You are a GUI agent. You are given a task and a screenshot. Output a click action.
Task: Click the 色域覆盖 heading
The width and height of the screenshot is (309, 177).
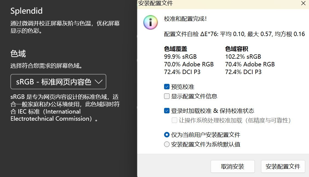tap(176, 49)
